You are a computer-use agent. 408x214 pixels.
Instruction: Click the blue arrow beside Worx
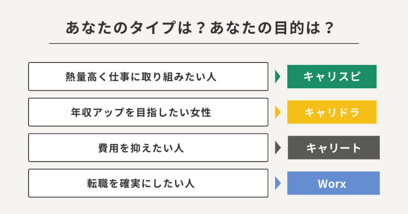tap(278, 183)
